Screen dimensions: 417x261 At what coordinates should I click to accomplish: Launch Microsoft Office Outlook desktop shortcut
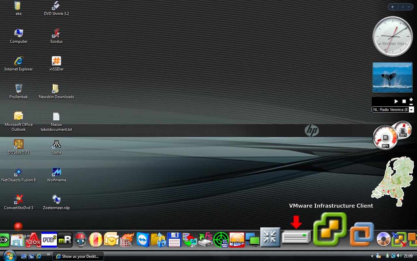pyautogui.click(x=19, y=121)
